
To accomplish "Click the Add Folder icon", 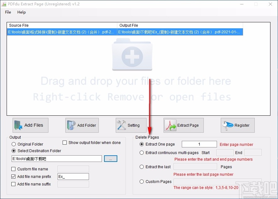I will coord(69,125).
